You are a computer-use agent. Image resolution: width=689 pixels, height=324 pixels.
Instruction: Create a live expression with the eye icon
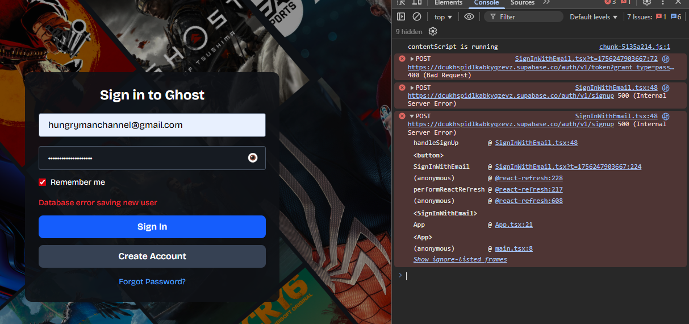pyautogui.click(x=469, y=17)
